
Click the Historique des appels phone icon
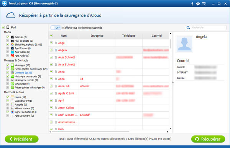(x=12, y=76)
